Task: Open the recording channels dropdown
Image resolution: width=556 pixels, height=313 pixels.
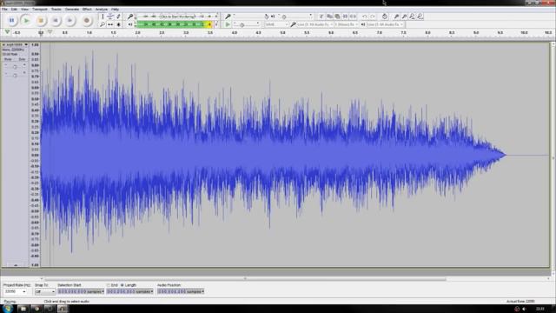Action: pos(347,24)
